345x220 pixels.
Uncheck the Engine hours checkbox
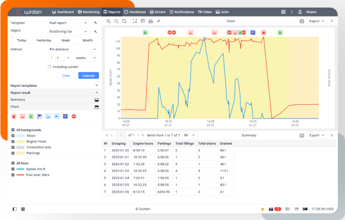click(x=13, y=142)
